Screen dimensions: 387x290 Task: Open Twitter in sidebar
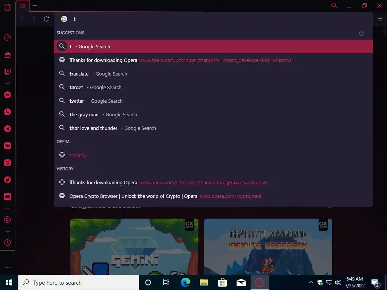point(8,180)
